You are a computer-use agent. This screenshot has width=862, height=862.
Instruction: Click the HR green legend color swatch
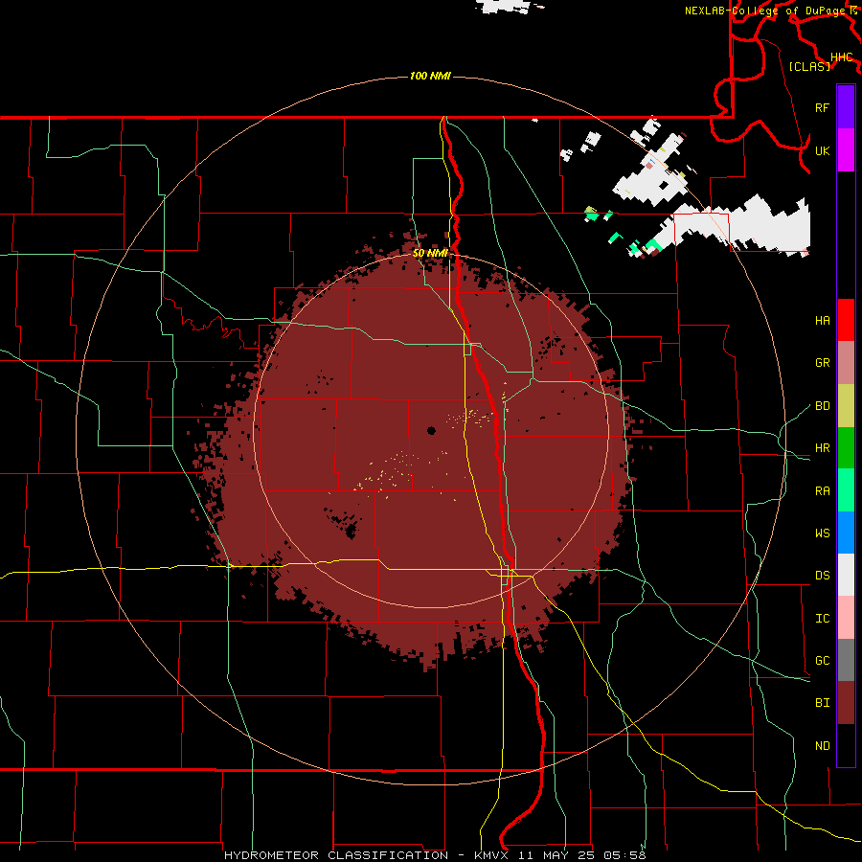(x=846, y=448)
